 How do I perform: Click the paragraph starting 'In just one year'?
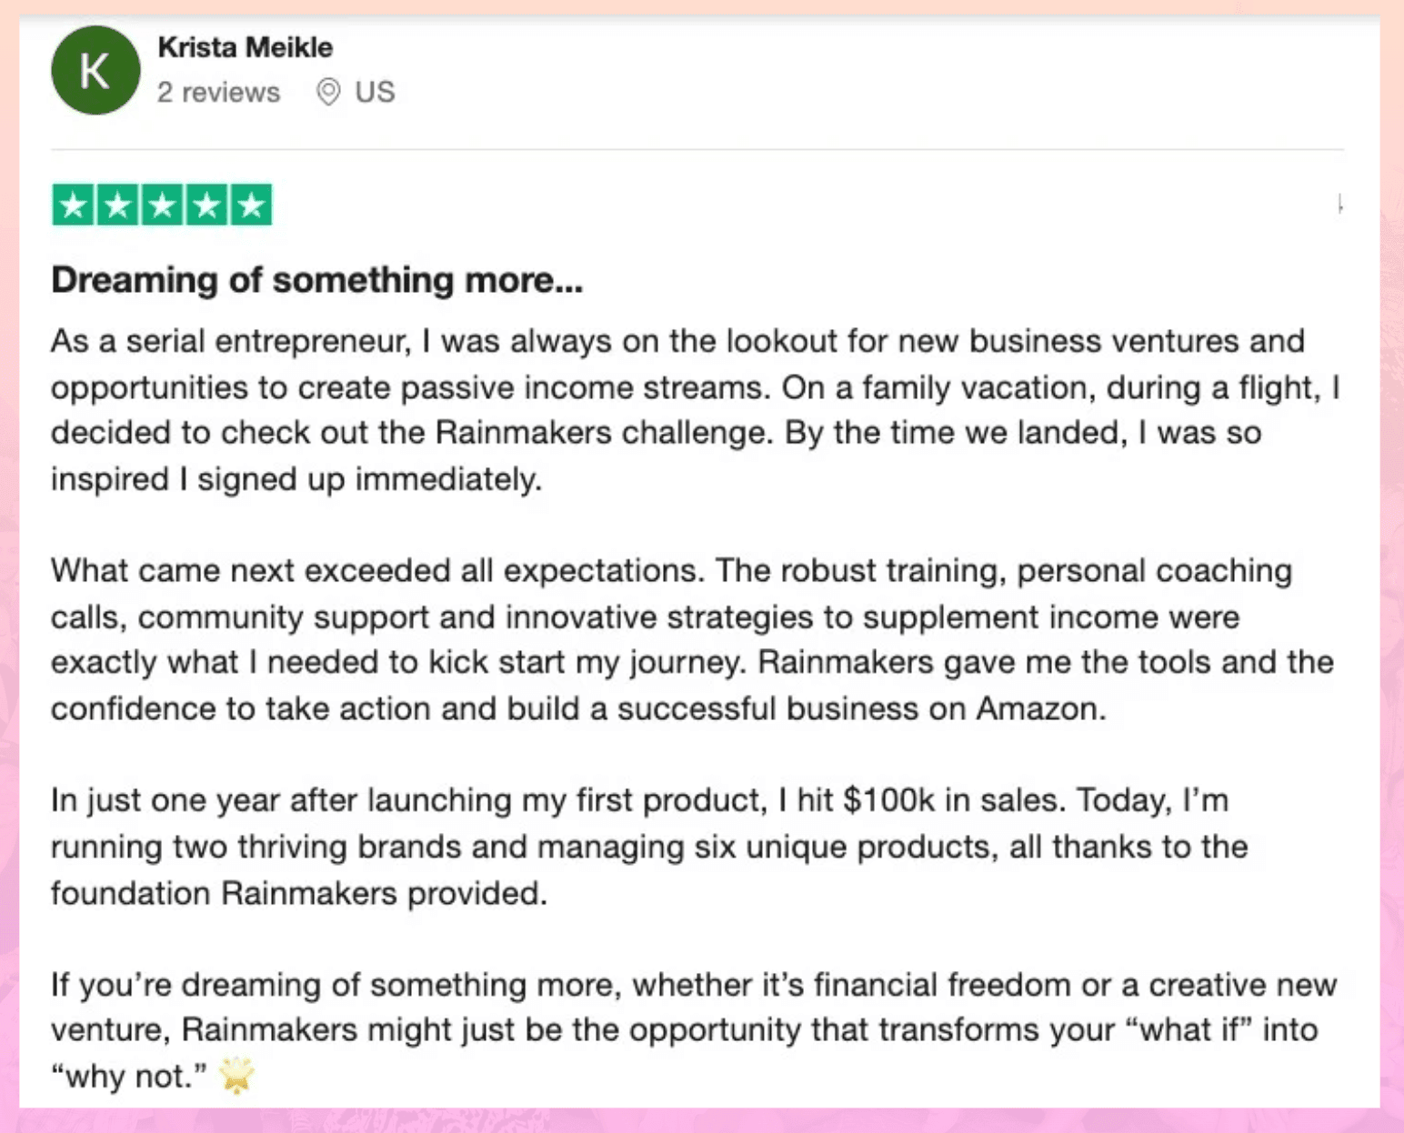point(649,847)
